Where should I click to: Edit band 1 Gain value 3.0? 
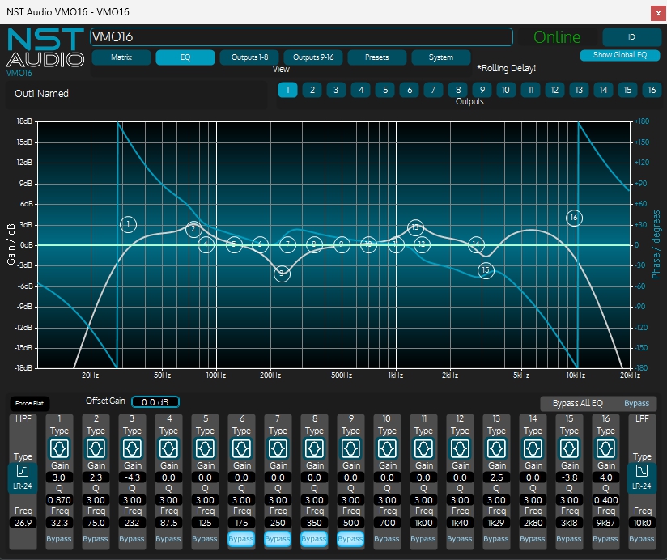[59, 477]
